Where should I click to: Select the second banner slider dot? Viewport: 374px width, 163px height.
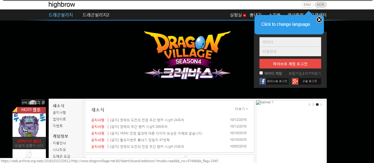pos(313,105)
